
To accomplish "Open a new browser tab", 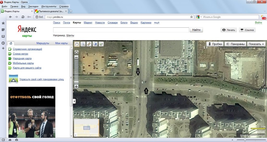I will [x=71, y=11].
